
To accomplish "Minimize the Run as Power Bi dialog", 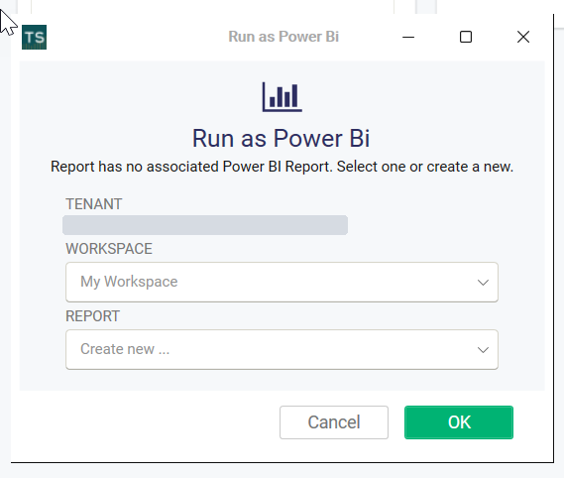I will [x=408, y=37].
